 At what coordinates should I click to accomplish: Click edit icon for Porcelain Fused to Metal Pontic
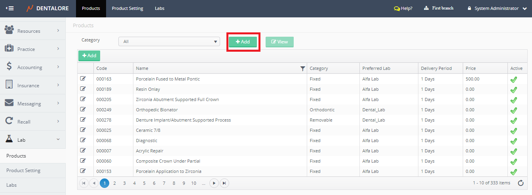[x=83, y=79]
